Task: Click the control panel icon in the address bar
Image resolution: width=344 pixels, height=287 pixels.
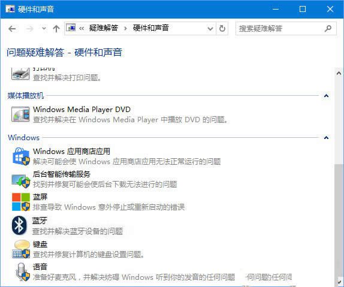Action: (x=71, y=28)
